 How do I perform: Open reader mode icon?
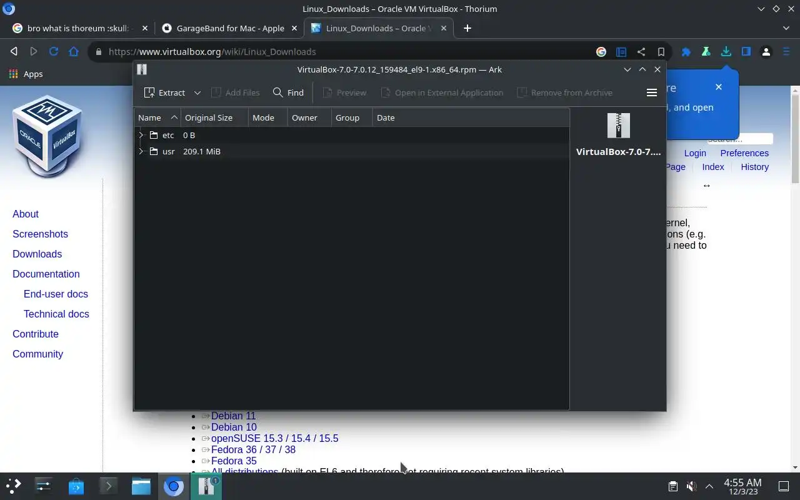(x=621, y=52)
